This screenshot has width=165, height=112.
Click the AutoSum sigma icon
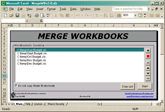(x=97, y=15)
